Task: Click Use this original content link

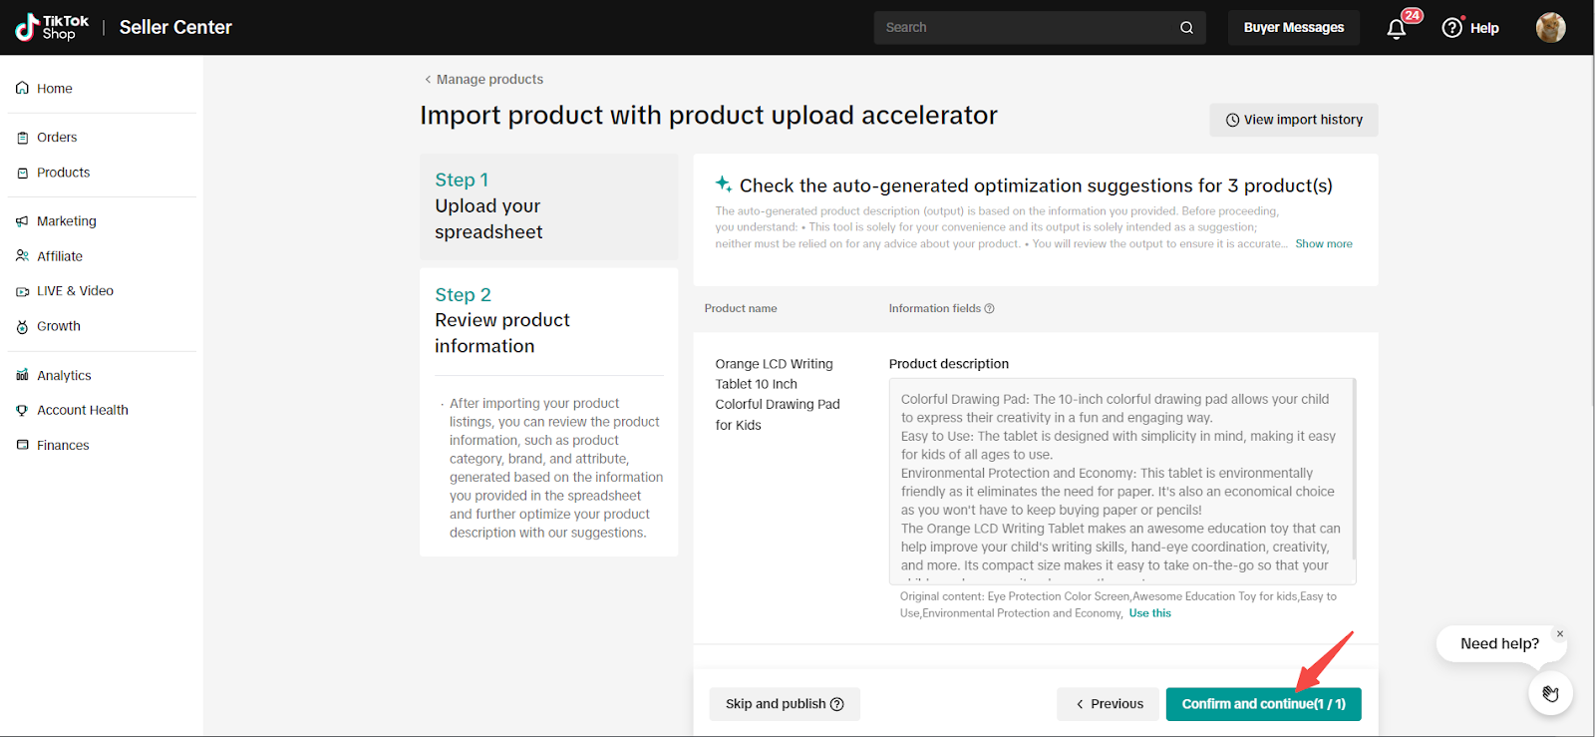Action: tap(1149, 613)
